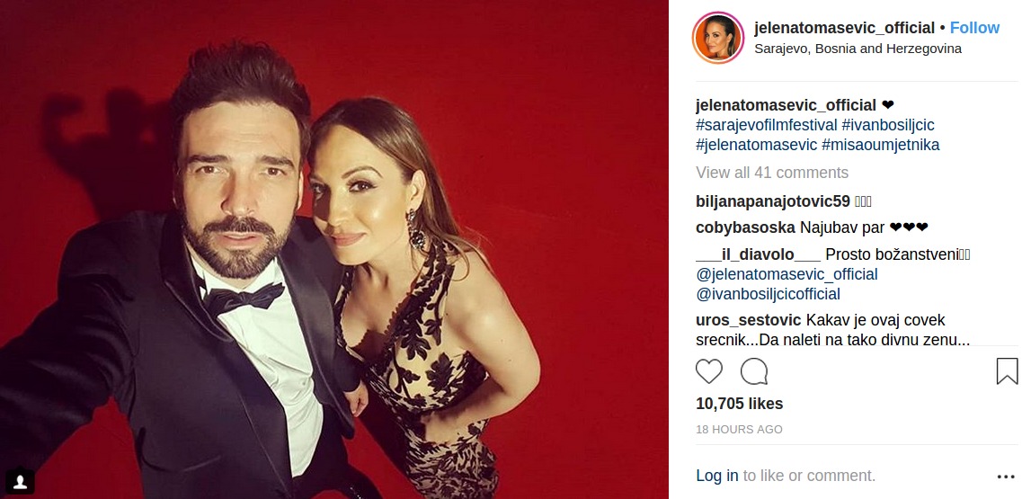Open biljanapanajotovic59 commenter profile
Viewport: 1022px width, 499px height.
(x=773, y=201)
